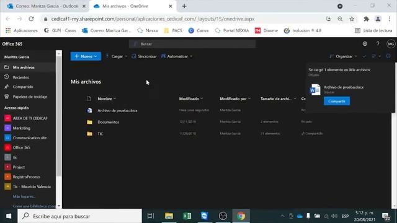The image size is (397, 223).
Task: Click the Sincronizar button
Action: point(144,56)
